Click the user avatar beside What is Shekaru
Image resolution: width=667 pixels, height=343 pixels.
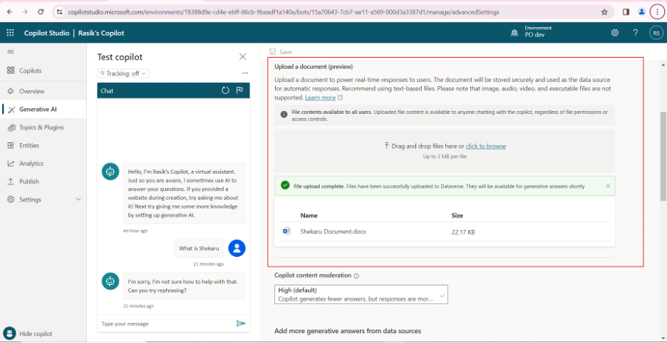tap(237, 248)
